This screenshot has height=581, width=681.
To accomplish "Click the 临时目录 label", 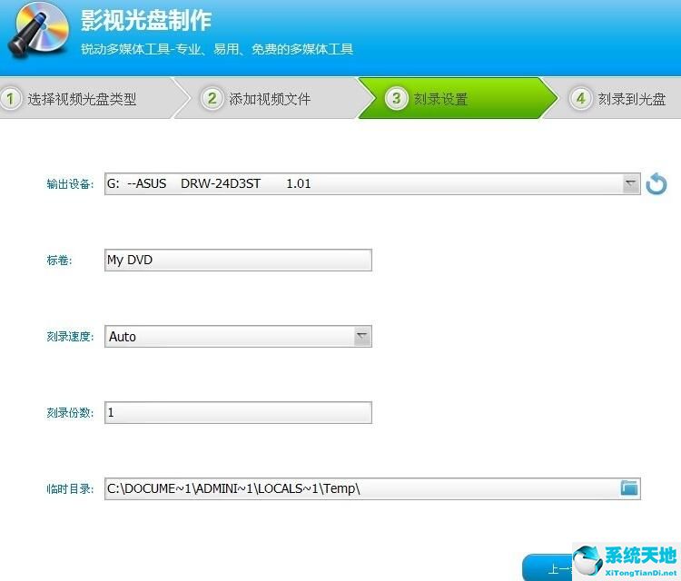I will [70, 489].
